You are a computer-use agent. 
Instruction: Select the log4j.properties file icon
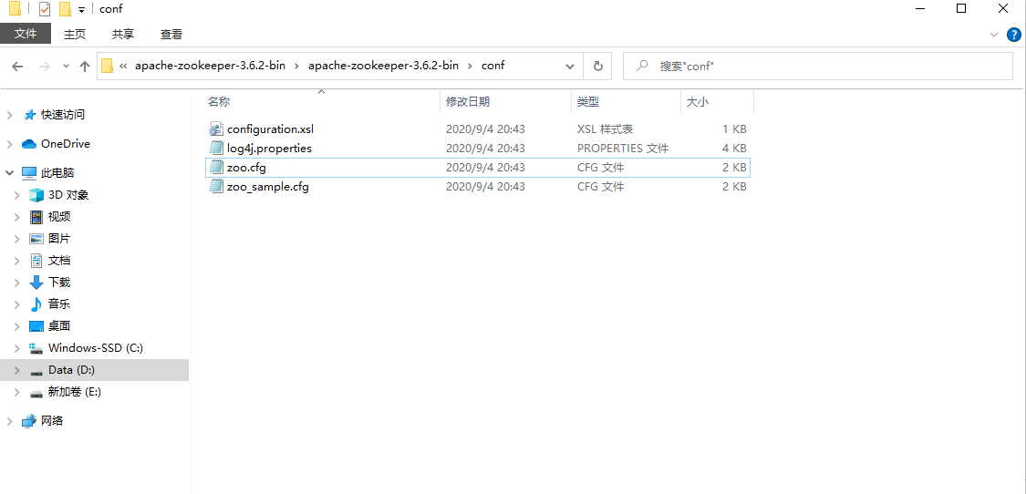click(216, 148)
